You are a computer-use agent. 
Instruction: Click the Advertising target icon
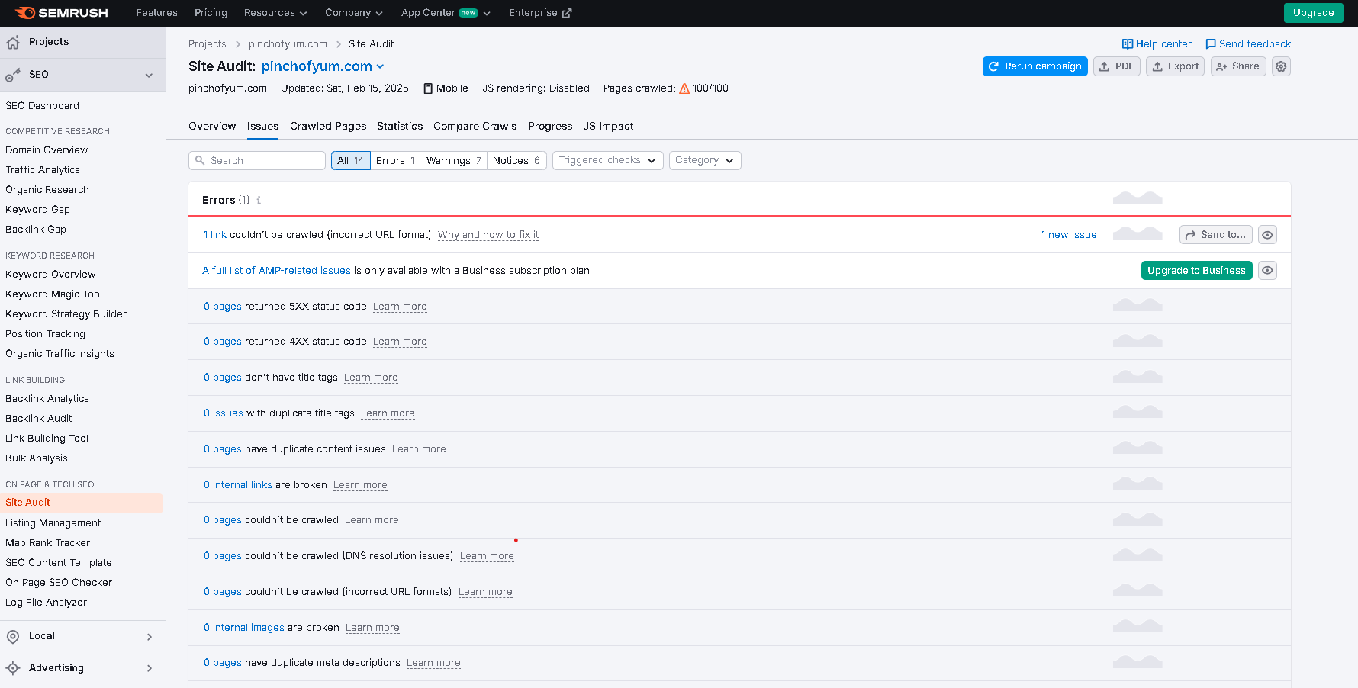(13, 668)
